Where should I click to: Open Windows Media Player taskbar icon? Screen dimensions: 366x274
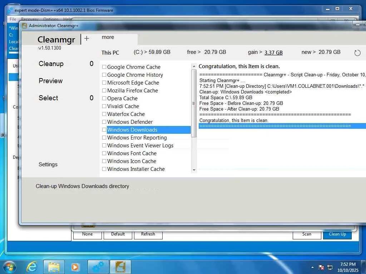coord(75,267)
